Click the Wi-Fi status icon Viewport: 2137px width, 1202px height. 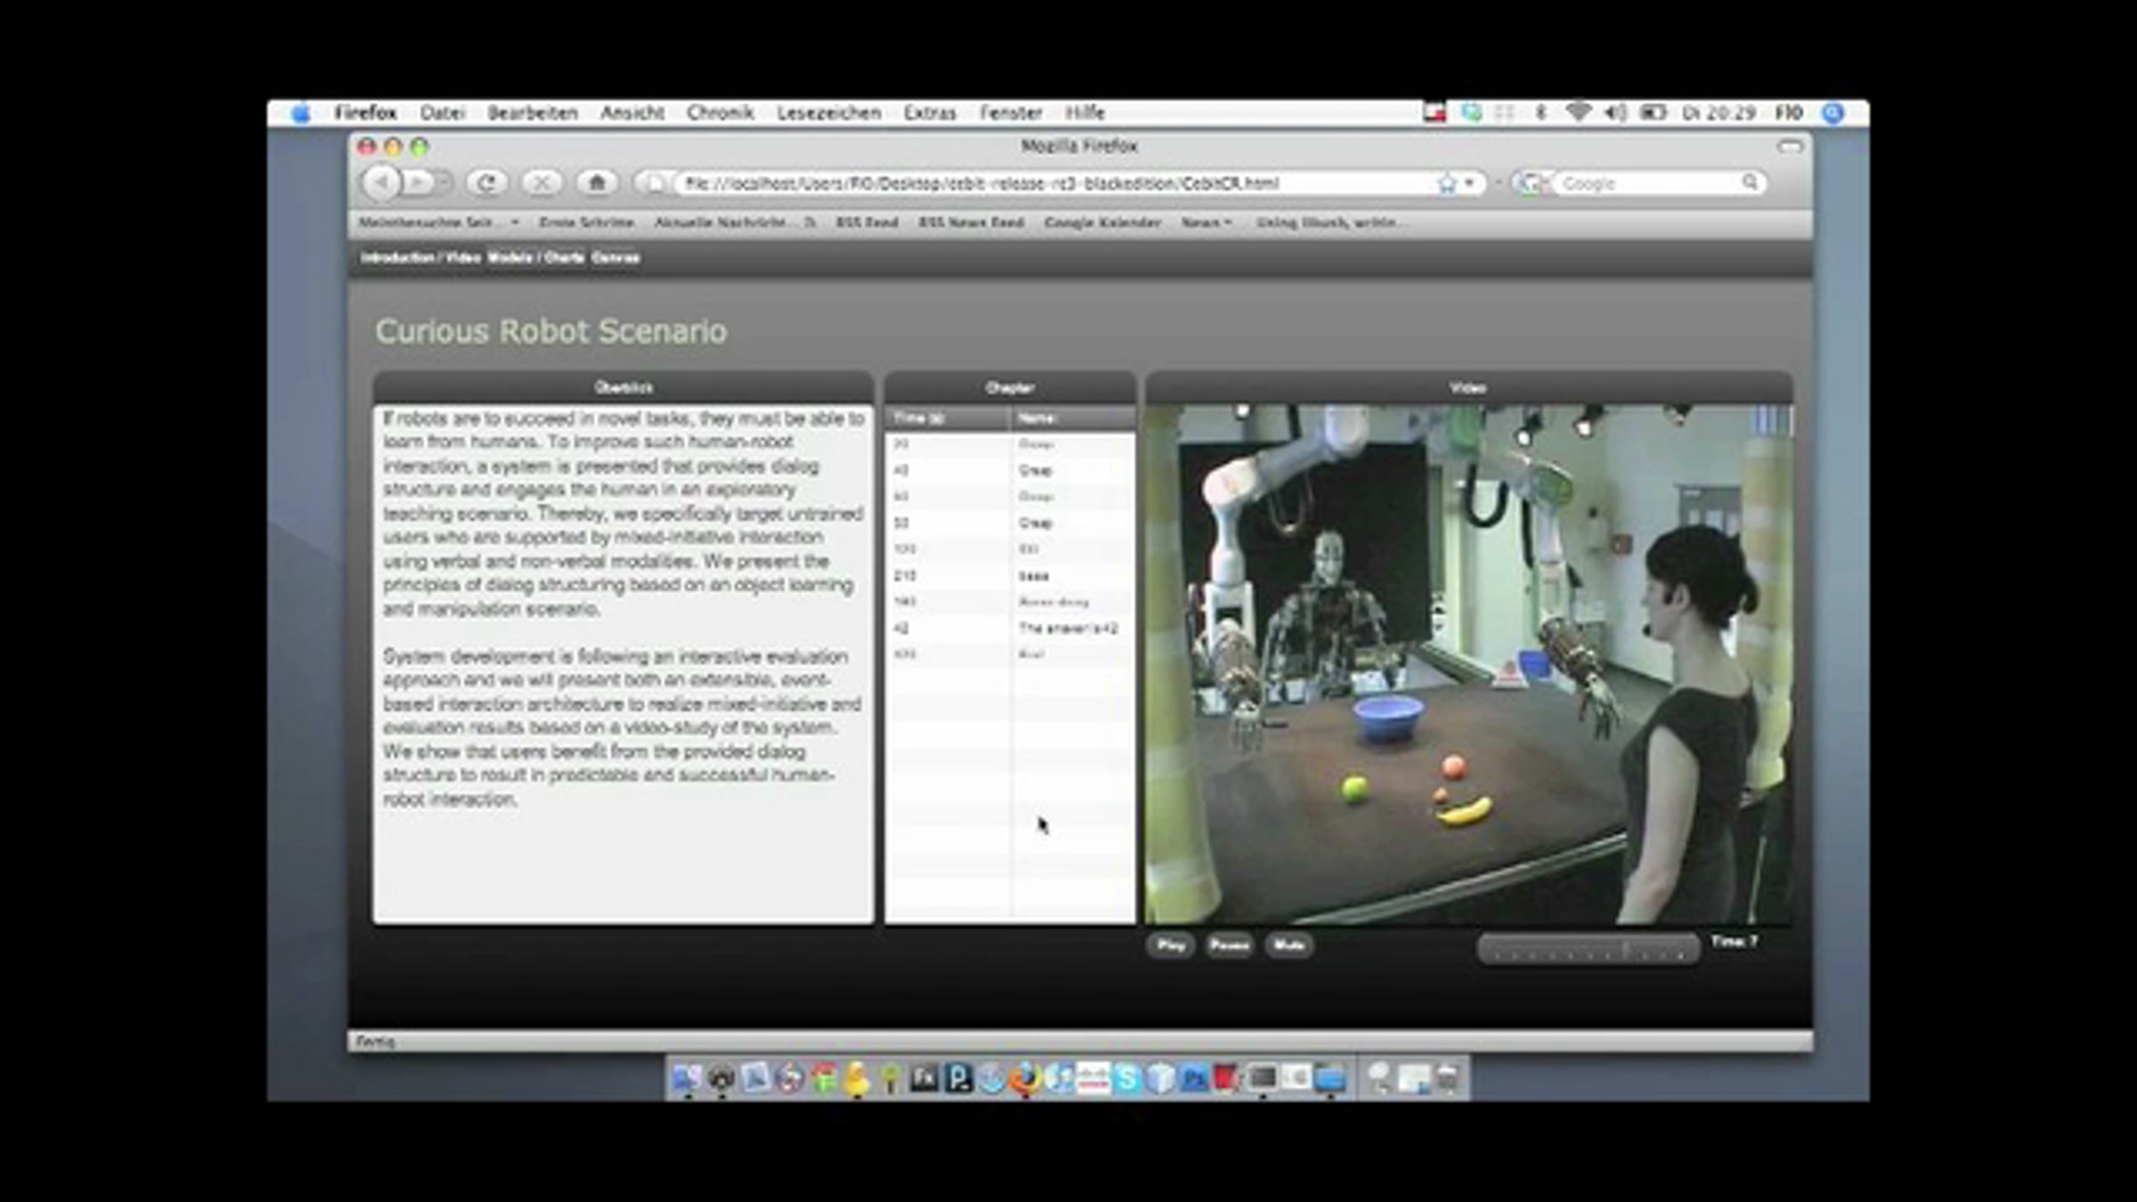tap(1578, 113)
